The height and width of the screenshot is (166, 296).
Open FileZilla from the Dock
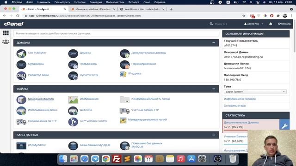[x=116, y=159]
